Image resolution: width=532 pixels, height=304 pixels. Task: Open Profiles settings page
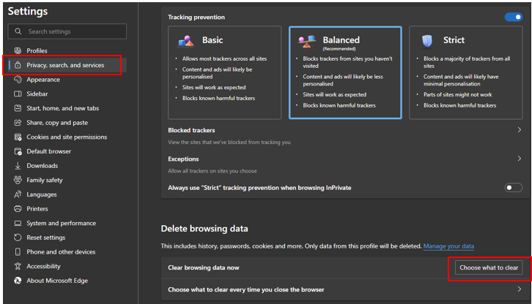point(37,50)
